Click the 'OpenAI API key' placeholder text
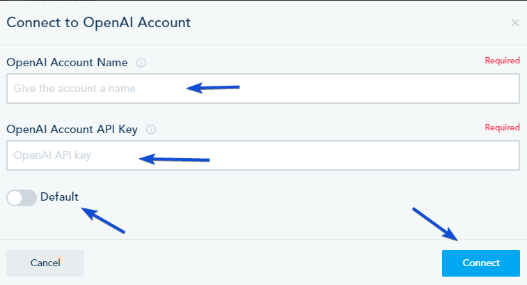 point(52,155)
